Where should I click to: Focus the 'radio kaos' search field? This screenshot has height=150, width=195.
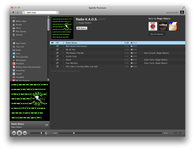pos(41,12)
